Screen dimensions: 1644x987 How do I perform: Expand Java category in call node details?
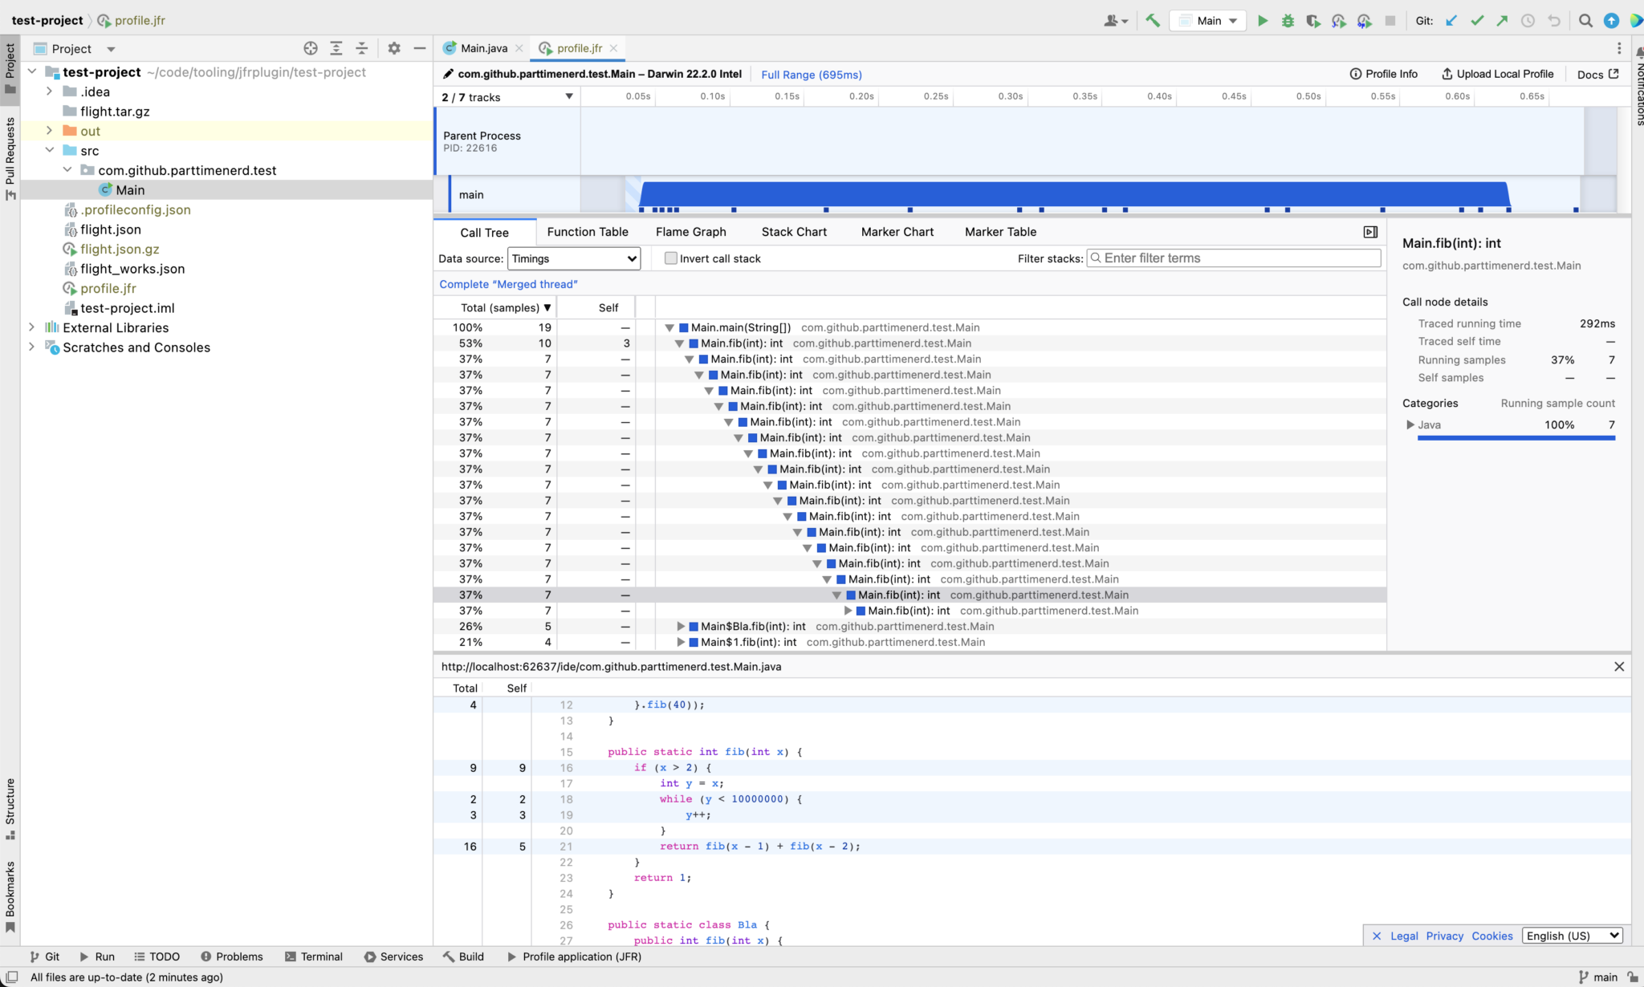(x=1410, y=425)
